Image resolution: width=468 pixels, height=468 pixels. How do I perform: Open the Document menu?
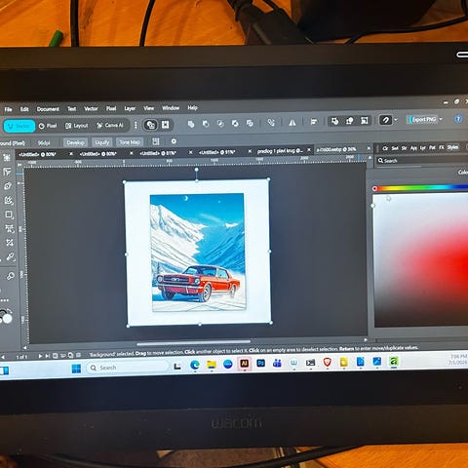click(48, 109)
